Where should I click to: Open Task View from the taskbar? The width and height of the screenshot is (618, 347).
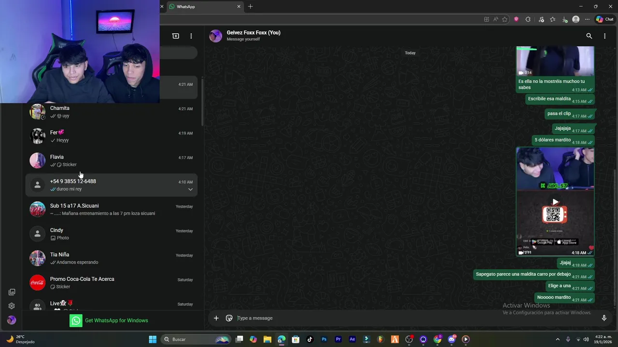click(x=239, y=339)
